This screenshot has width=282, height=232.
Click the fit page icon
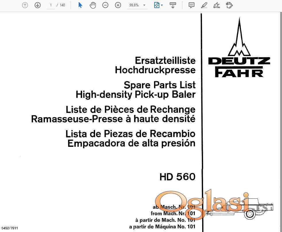pyautogui.click(x=157, y=5)
